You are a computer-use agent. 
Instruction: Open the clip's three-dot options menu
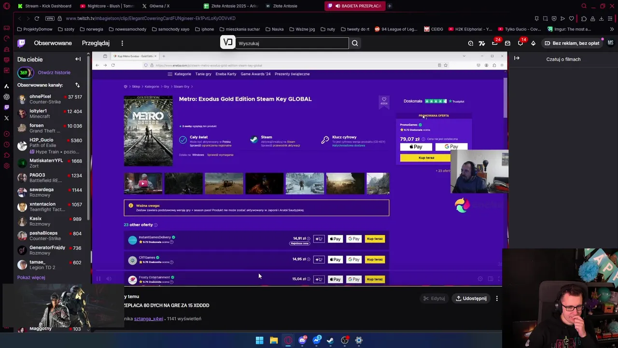[x=497, y=298]
